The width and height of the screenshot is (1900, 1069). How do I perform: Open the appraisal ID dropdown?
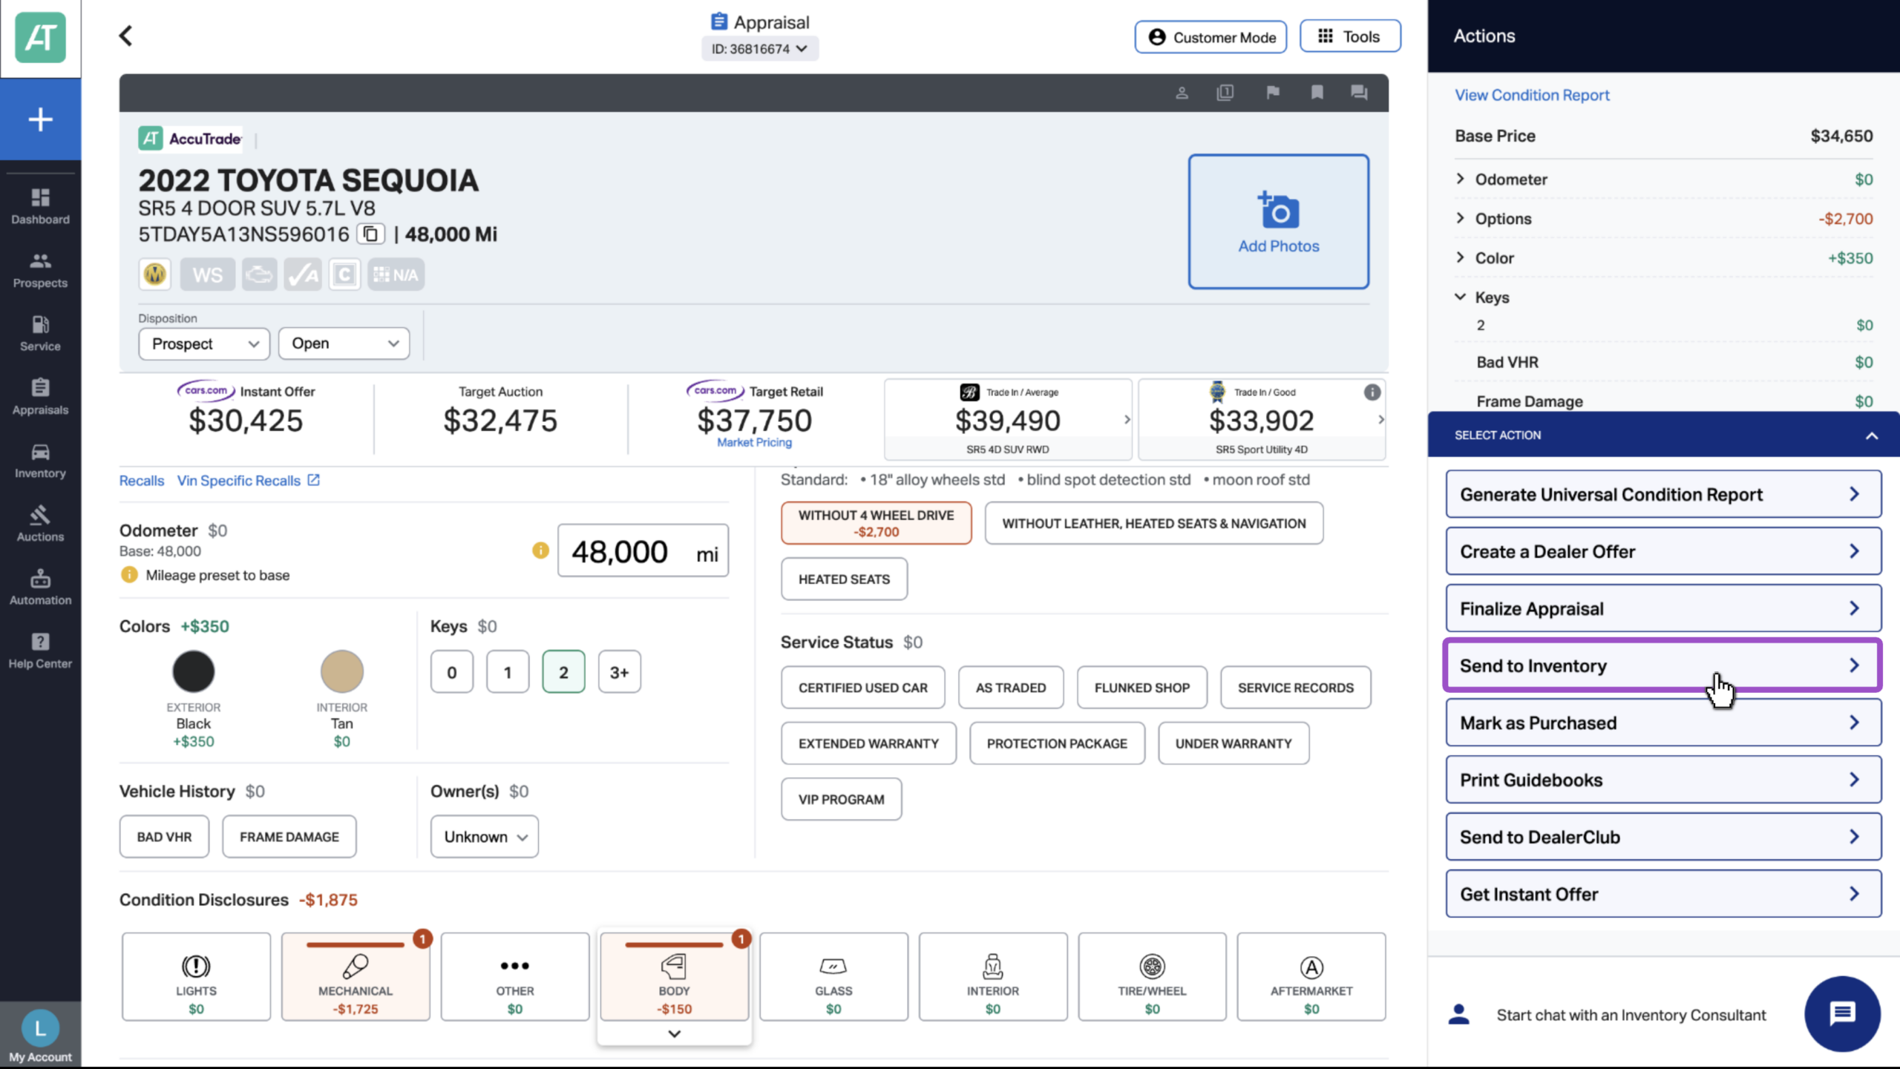[759, 49]
